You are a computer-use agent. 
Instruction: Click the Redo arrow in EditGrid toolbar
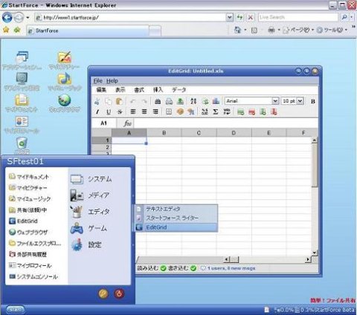[x=144, y=101]
